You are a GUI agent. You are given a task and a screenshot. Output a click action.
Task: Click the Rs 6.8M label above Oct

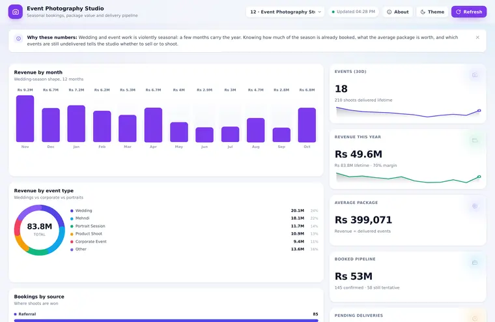[307, 90]
